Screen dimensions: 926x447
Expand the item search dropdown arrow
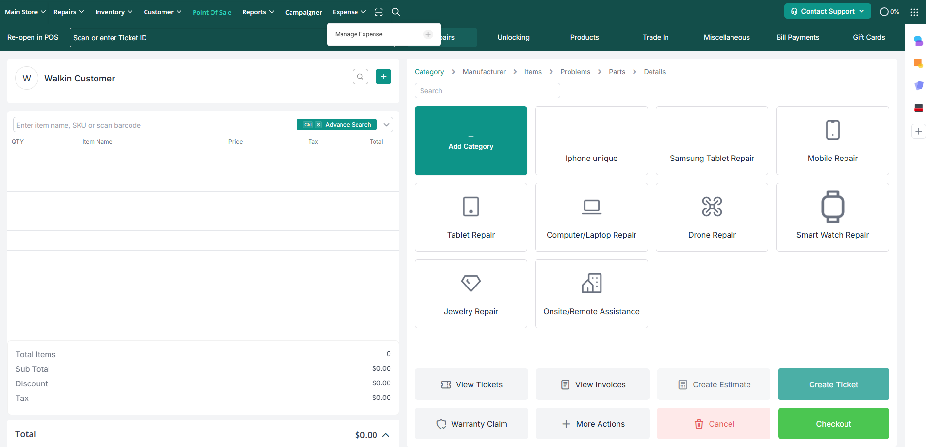(386, 125)
